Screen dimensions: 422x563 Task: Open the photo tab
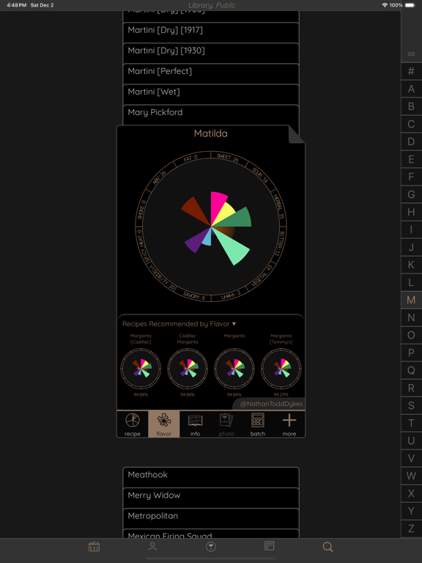pos(226,424)
